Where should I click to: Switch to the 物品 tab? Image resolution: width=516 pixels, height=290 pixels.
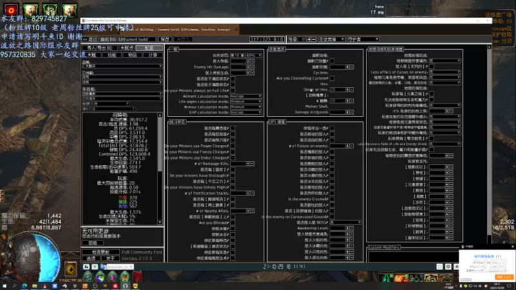(x=132, y=55)
